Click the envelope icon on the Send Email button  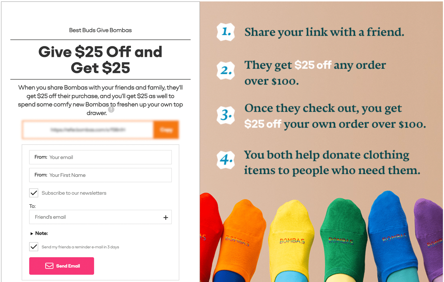[49, 266]
